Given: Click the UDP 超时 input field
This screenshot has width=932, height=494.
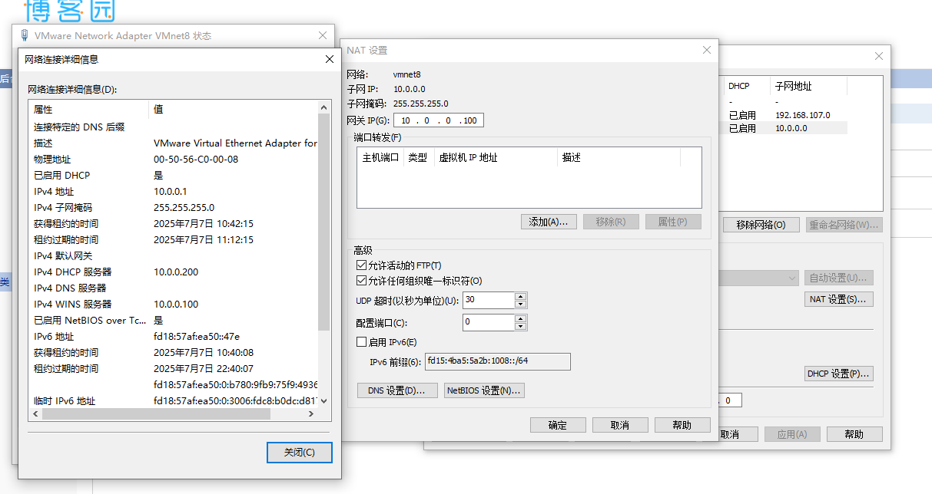Looking at the screenshot, I should point(489,300).
